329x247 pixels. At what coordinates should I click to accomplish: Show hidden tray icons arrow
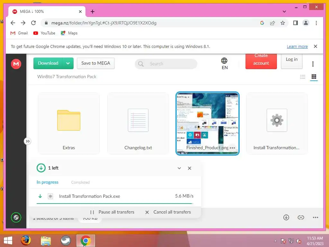click(x=275, y=241)
